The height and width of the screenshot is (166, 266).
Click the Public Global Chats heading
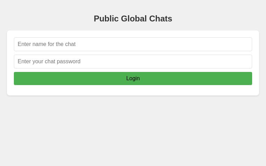133,19
